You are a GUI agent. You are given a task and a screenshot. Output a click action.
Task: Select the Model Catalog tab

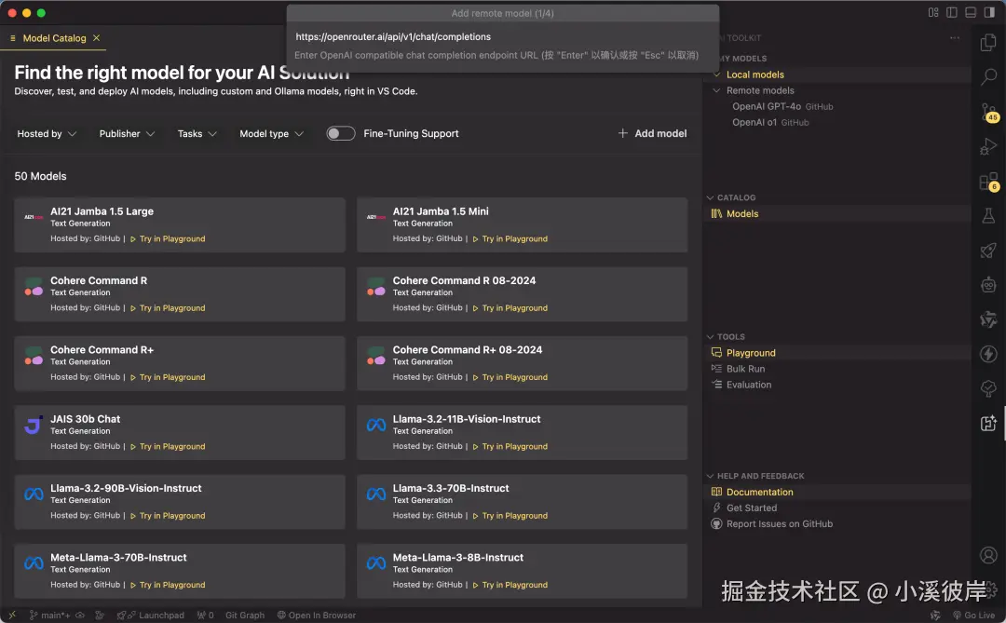click(x=54, y=38)
